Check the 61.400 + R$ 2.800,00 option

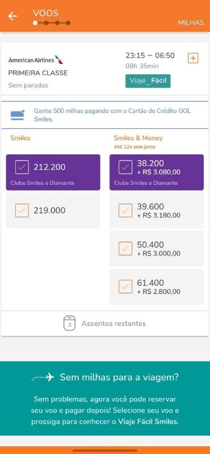[125, 287]
